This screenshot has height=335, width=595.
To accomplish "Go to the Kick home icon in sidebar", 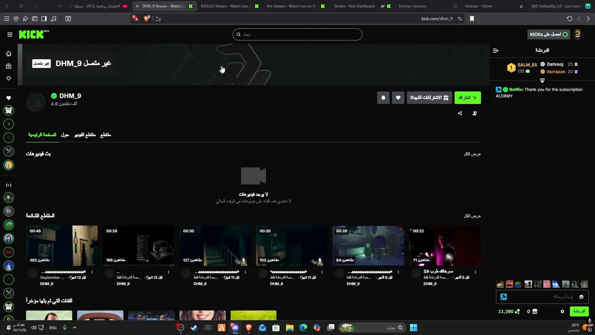I will (8, 54).
